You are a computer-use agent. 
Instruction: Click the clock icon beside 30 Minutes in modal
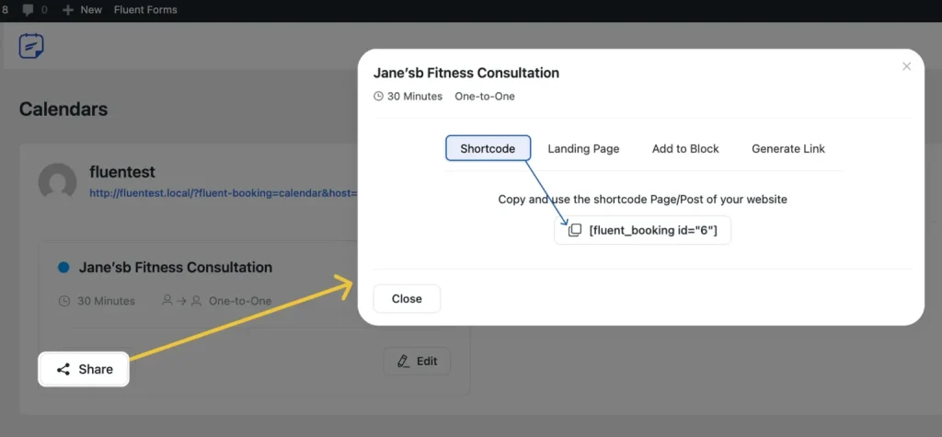tap(378, 97)
